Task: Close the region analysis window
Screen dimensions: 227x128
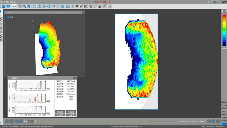Action: pyautogui.click(x=75, y=78)
